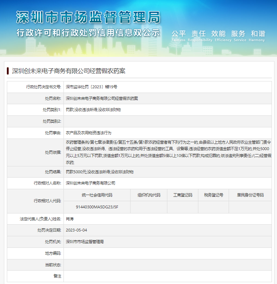The width and height of the screenshot is (277, 284).
Task: Click the 公平 Fairness slogan
Action: 179,36
